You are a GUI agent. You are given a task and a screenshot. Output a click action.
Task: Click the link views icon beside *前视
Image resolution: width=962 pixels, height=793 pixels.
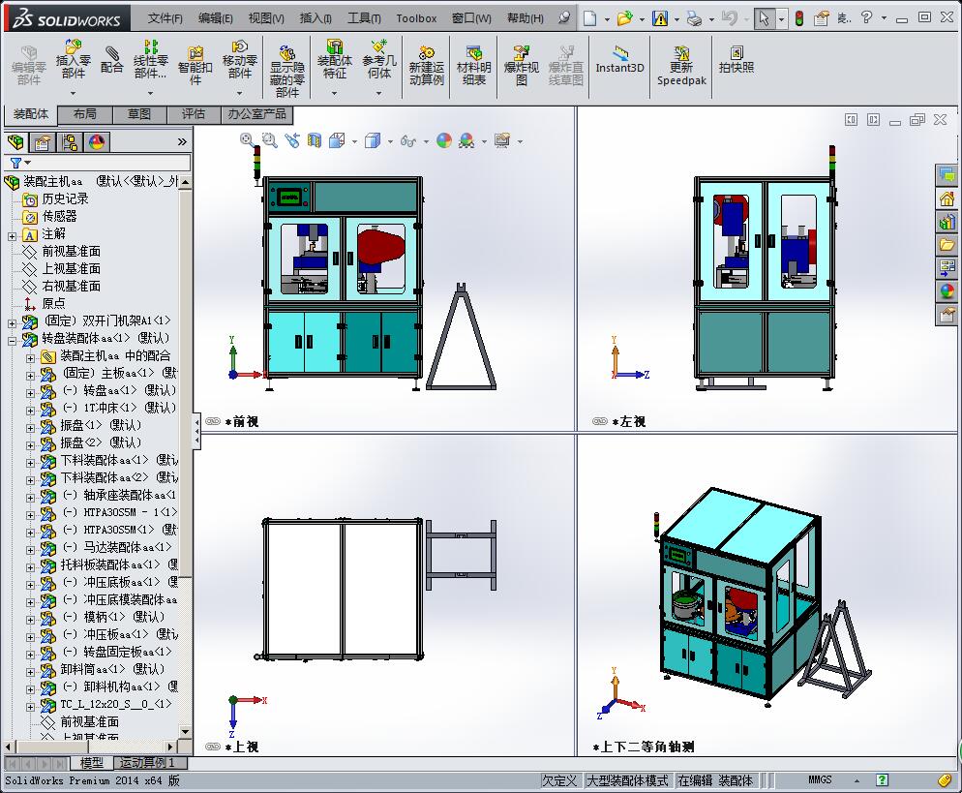[212, 421]
